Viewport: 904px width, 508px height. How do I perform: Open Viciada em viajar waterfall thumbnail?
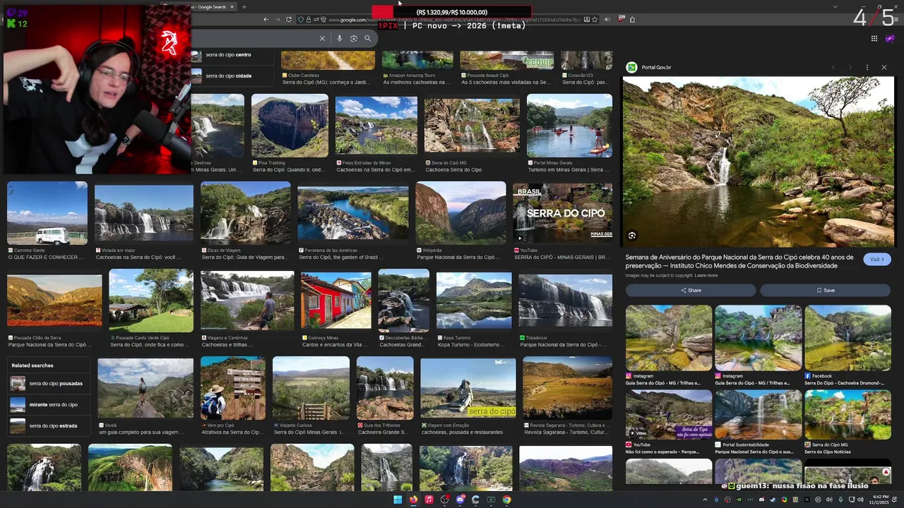pos(144,213)
